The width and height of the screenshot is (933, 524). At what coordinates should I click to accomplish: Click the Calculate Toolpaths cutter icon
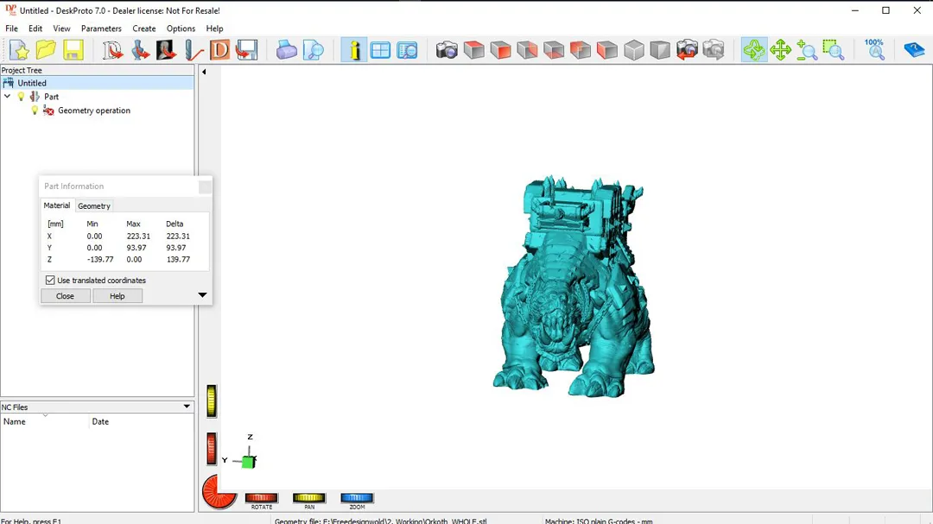coord(193,50)
